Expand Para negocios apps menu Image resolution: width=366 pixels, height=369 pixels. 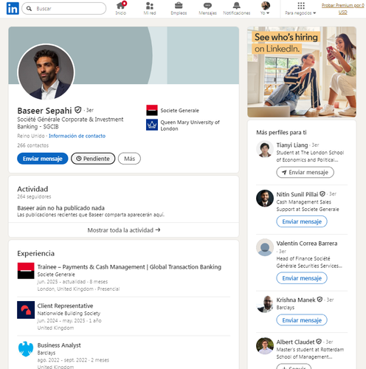300,8
